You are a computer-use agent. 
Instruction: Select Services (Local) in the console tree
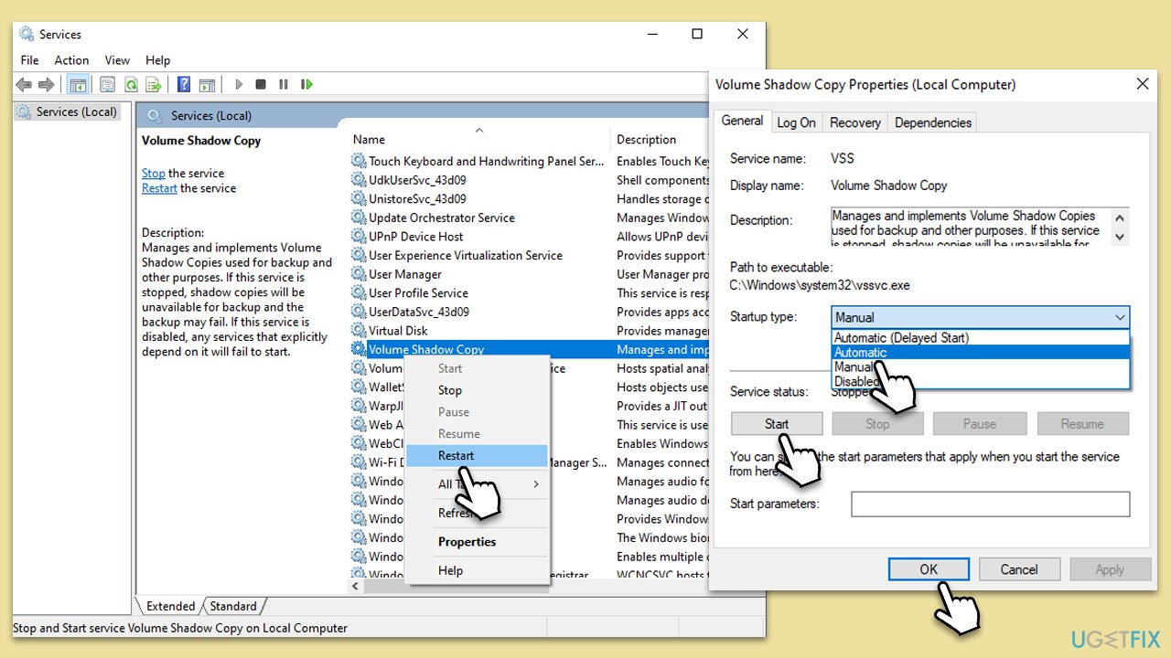click(x=68, y=112)
